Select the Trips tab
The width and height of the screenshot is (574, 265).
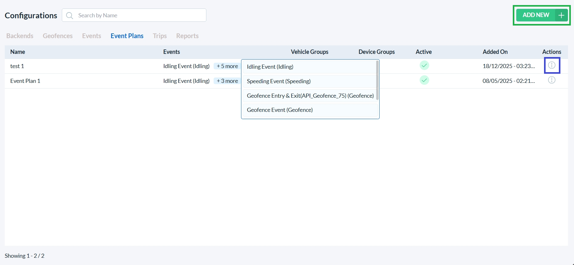coord(160,36)
